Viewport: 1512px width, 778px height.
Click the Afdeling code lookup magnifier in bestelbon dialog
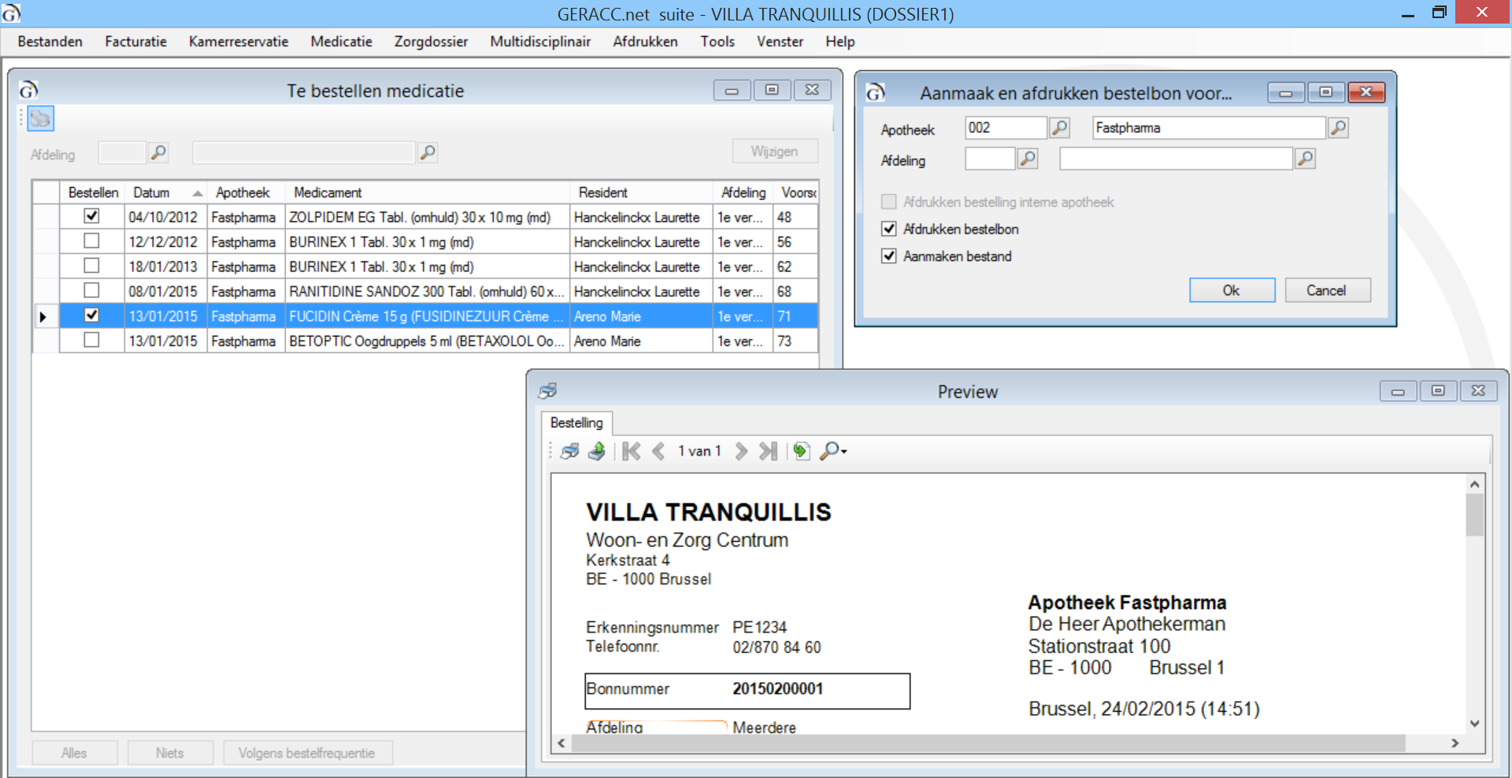click(1028, 159)
